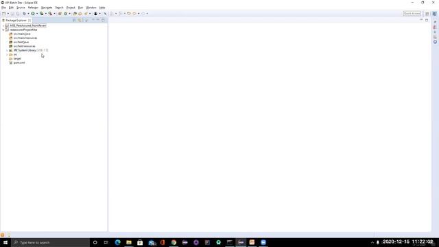Image resolution: width=439 pixels, height=247 pixels.
Task: Open the Project menu
Action: pyautogui.click(x=71, y=8)
